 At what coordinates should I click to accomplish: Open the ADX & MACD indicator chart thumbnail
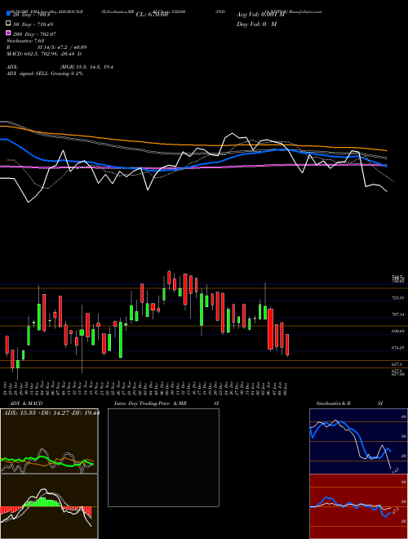[x=49, y=441]
